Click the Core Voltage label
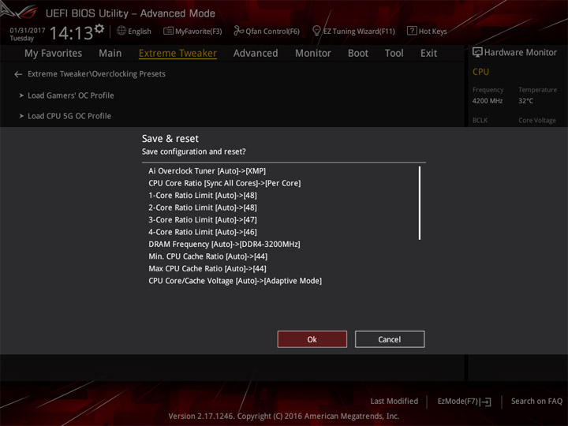Image resolution: width=568 pixels, height=426 pixels. click(537, 120)
